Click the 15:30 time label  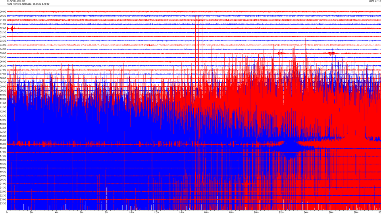[3, 140]
